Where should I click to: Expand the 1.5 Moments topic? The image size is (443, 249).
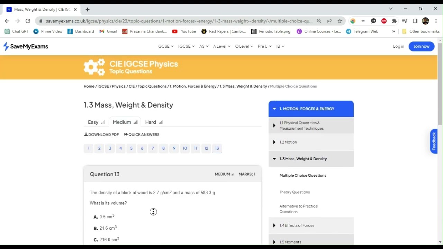point(311,240)
